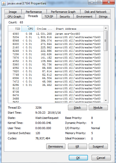The width and height of the screenshot is (116, 163).
Task: Select the Threads tab
Action: (33, 16)
